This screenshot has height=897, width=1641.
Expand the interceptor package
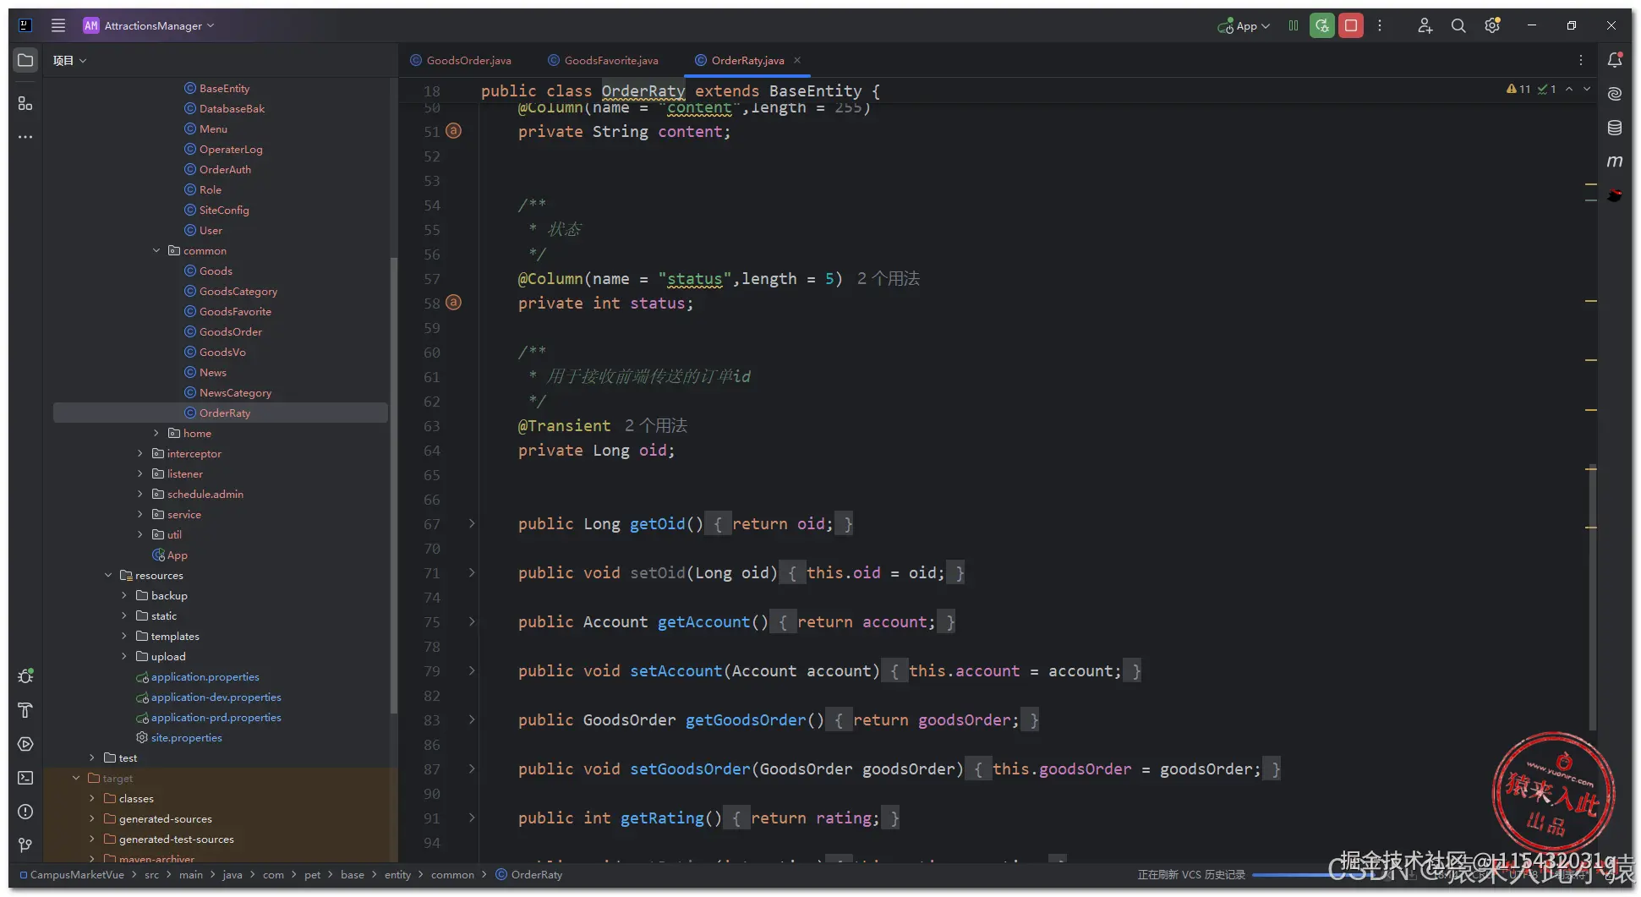click(x=140, y=453)
